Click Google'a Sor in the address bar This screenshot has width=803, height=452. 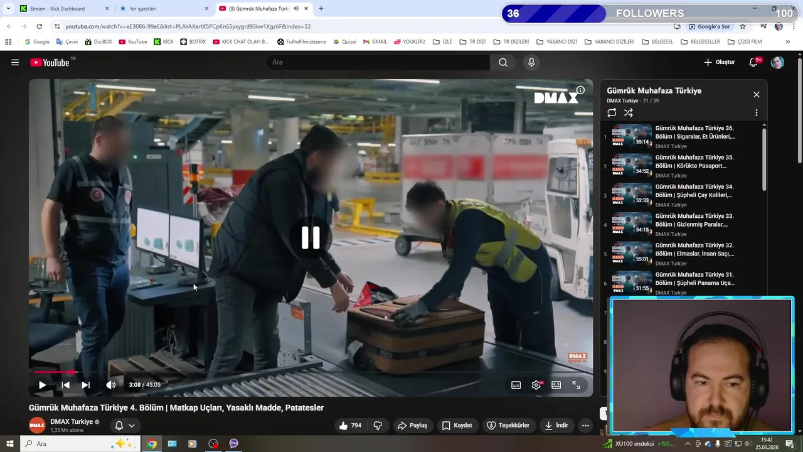(x=709, y=26)
